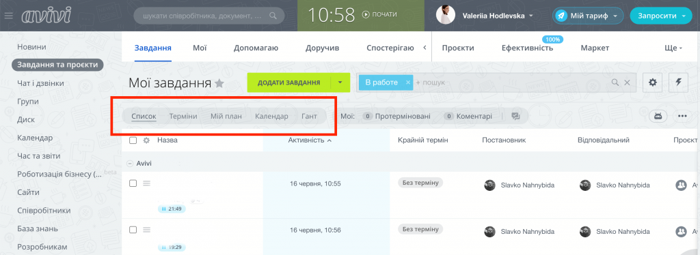Open the row menu for the 10:56 task
Image resolution: width=700 pixels, height=255 pixels.
tap(146, 230)
